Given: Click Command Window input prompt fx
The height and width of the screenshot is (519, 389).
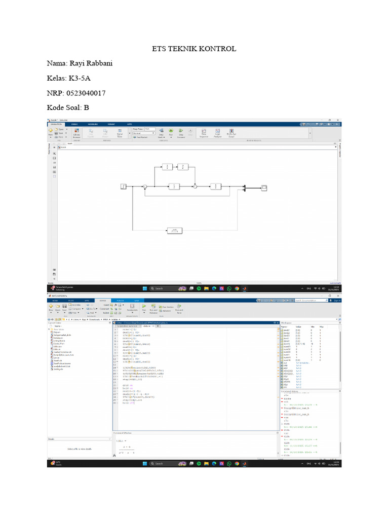Looking at the screenshot, I should [x=114, y=456].
